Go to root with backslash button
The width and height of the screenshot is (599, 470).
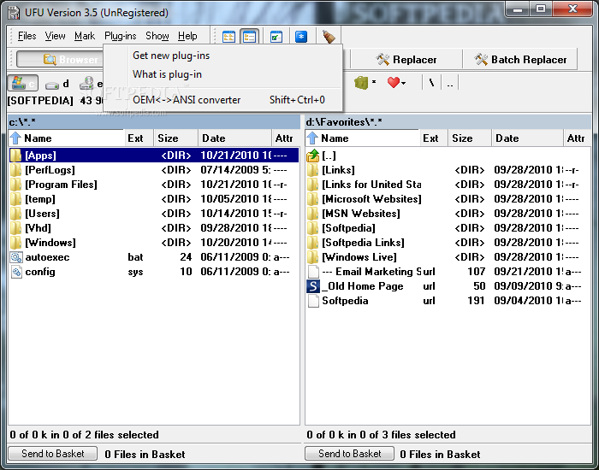pos(431,82)
